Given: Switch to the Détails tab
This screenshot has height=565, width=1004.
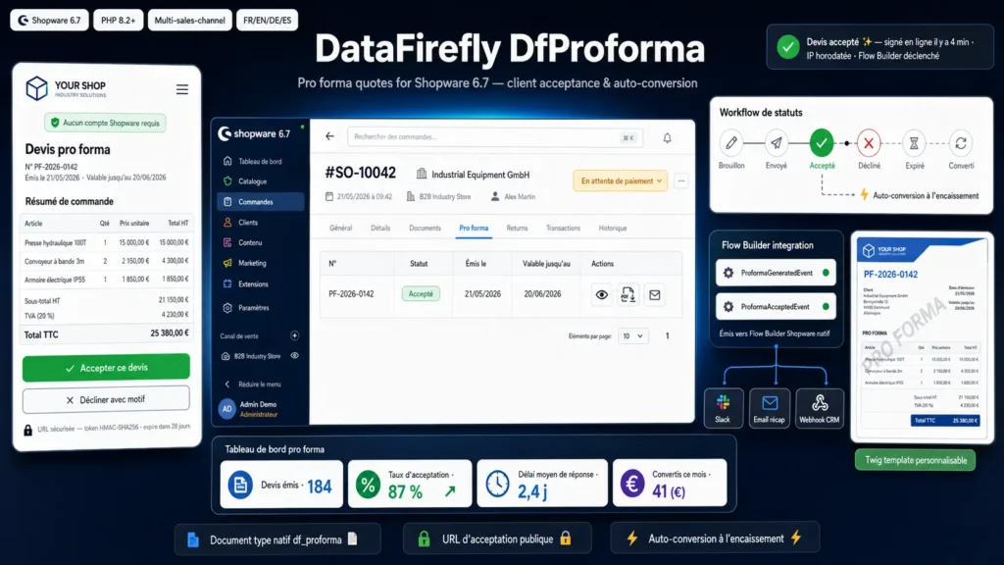Looking at the screenshot, I should [x=380, y=228].
